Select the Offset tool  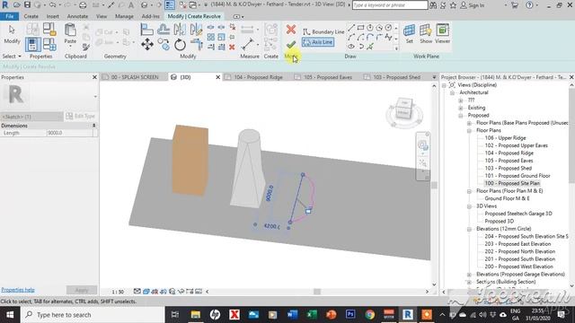click(x=164, y=30)
